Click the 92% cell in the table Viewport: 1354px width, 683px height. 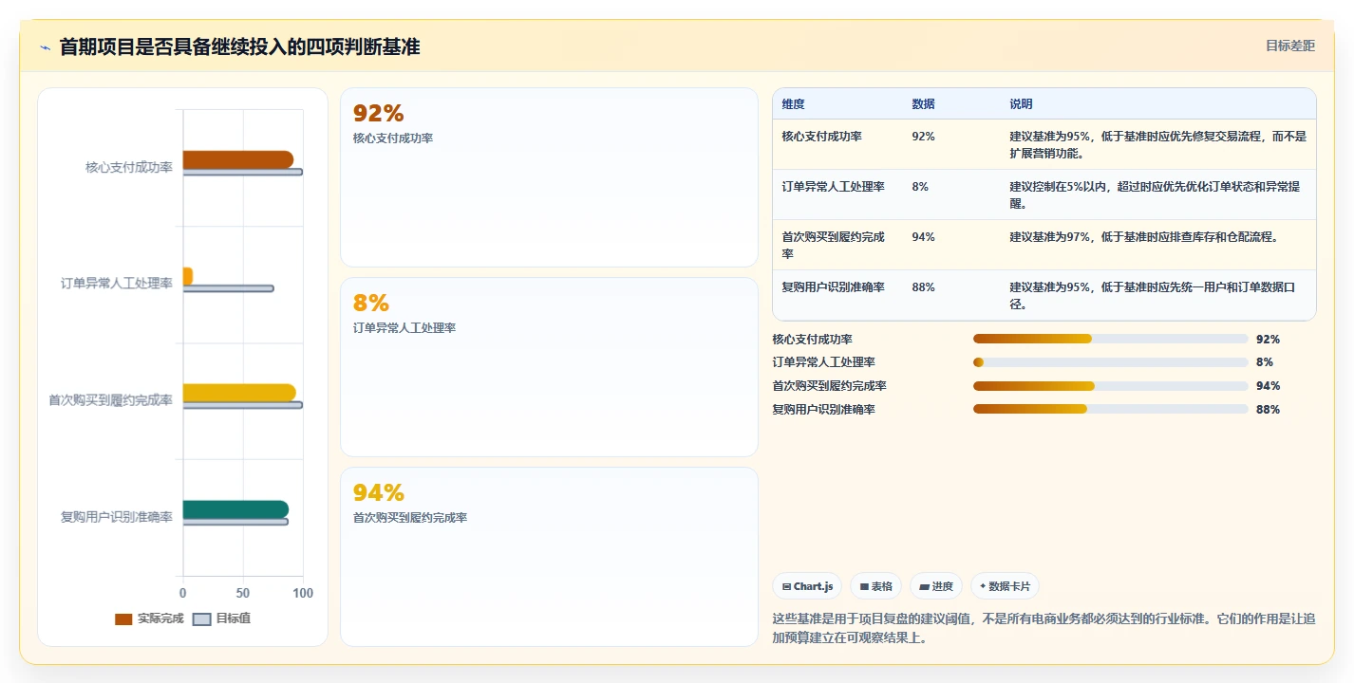[x=923, y=137]
